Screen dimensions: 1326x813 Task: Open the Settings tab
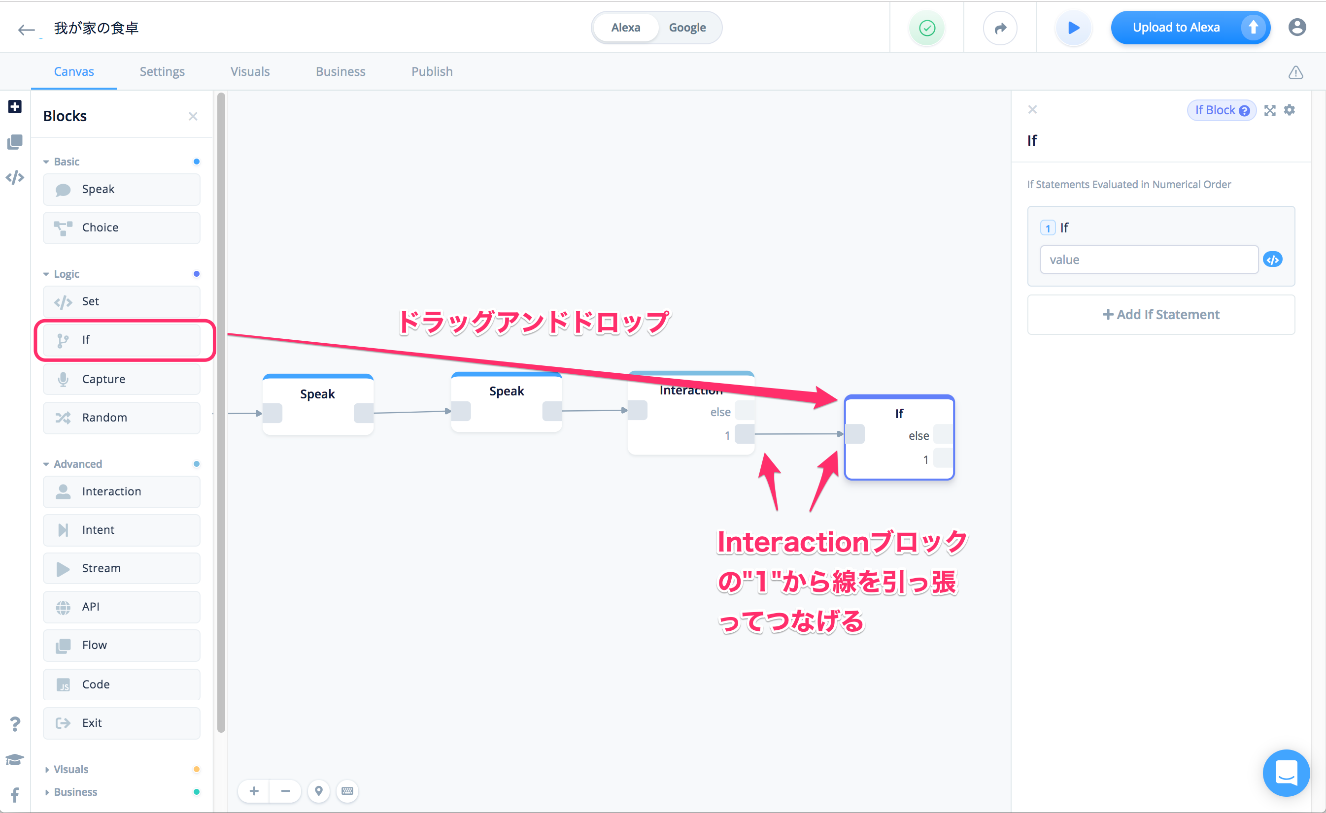pyautogui.click(x=162, y=71)
